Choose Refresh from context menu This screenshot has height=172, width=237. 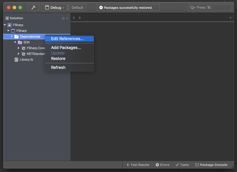69,67
